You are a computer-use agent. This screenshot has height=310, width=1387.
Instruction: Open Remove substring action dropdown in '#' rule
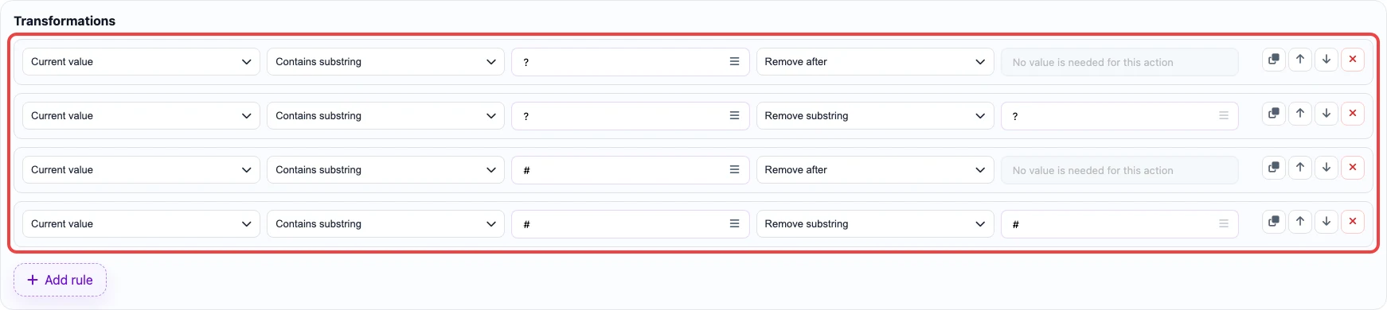pyautogui.click(x=875, y=224)
